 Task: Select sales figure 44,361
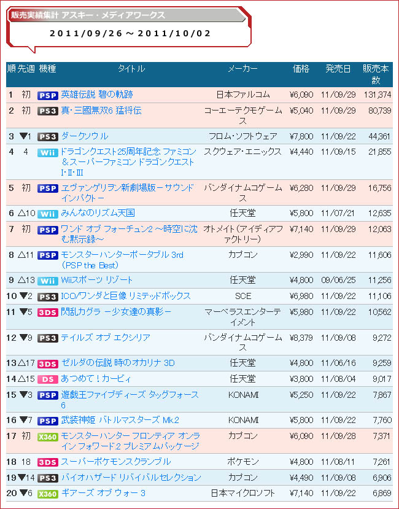tap(379, 136)
